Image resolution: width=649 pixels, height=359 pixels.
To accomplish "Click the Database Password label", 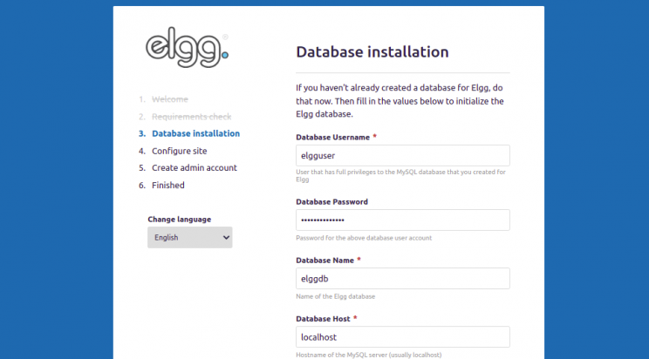I will pos(331,201).
